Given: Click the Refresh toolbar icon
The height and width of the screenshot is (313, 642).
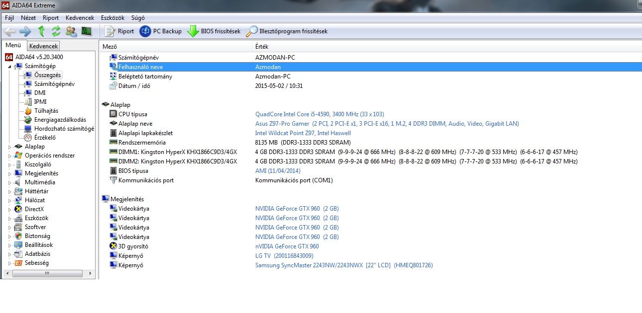Looking at the screenshot, I should 56,31.
